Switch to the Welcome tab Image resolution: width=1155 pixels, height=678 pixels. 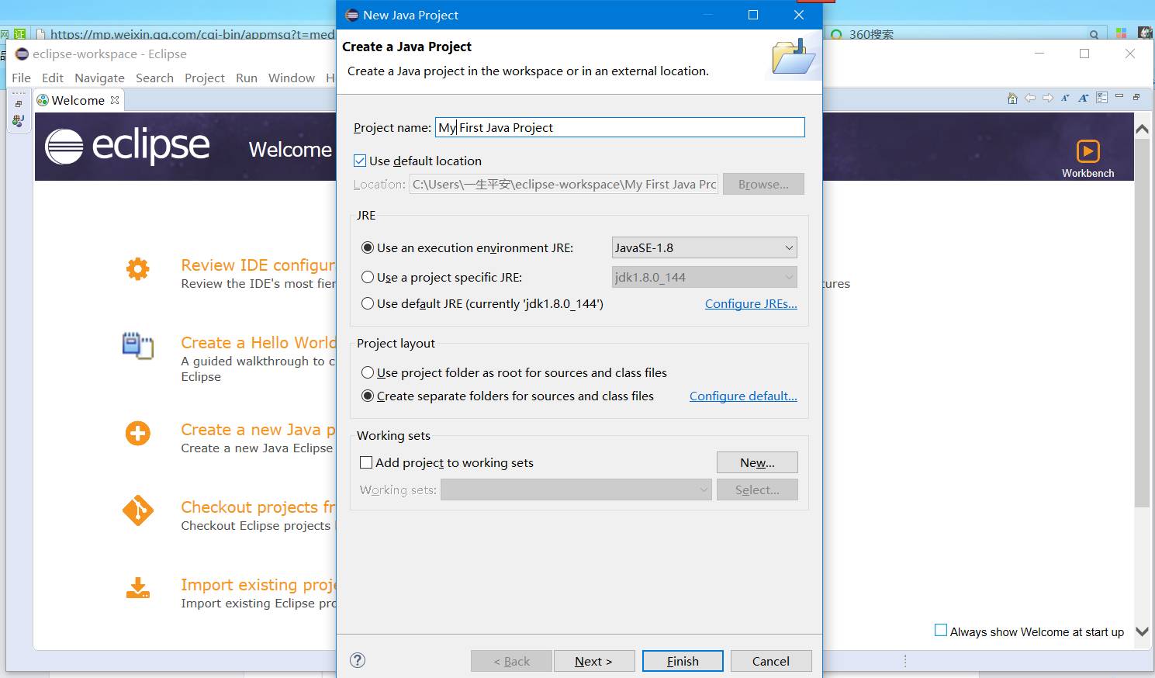pos(78,100)
